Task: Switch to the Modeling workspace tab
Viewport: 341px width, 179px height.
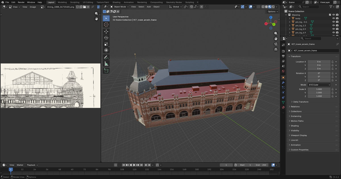Action: [62, 2]
